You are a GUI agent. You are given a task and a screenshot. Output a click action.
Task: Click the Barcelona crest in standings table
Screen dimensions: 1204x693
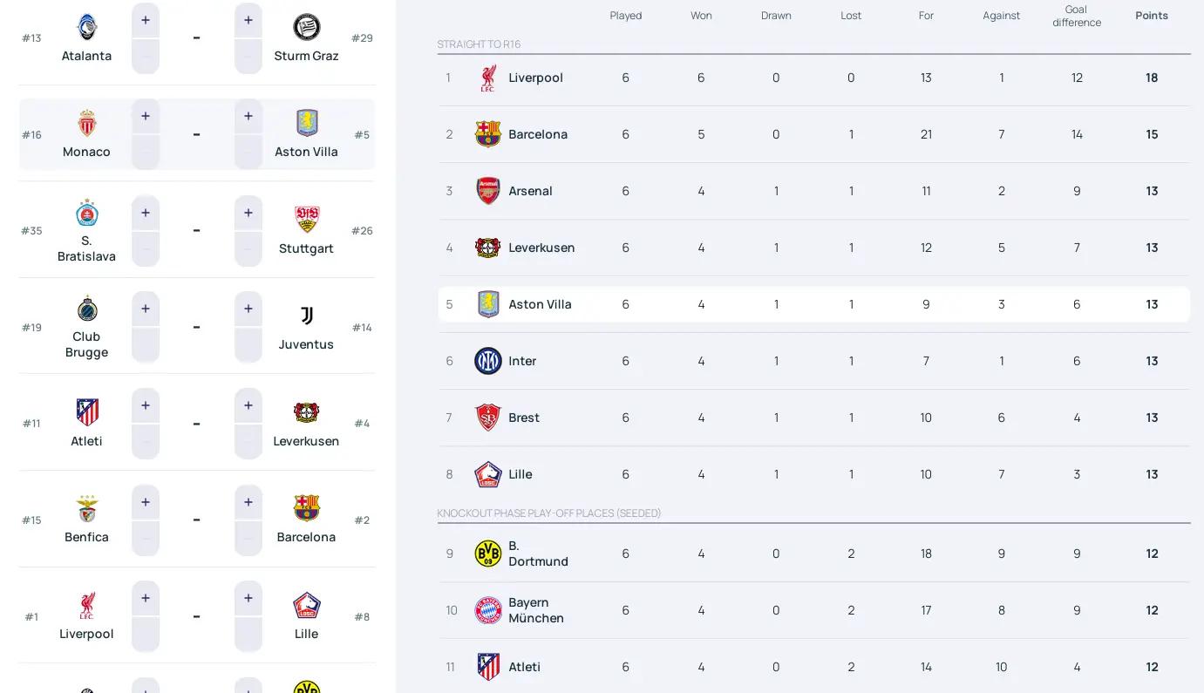[487, 134]
